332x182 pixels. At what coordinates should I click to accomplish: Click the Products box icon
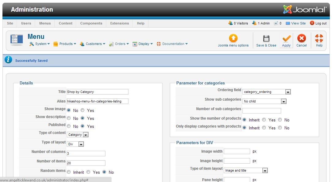point(55,44)
